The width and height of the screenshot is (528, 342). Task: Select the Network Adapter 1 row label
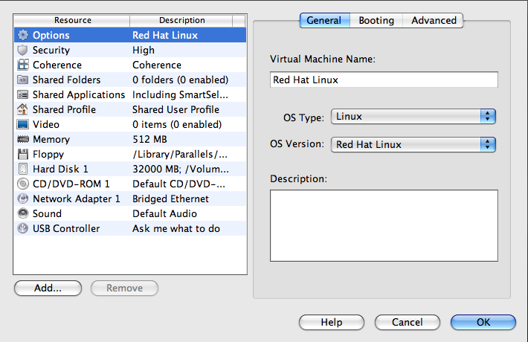77,199
